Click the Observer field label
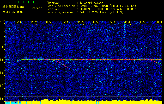This screenshot has height=104, width=164. point(53,3)
